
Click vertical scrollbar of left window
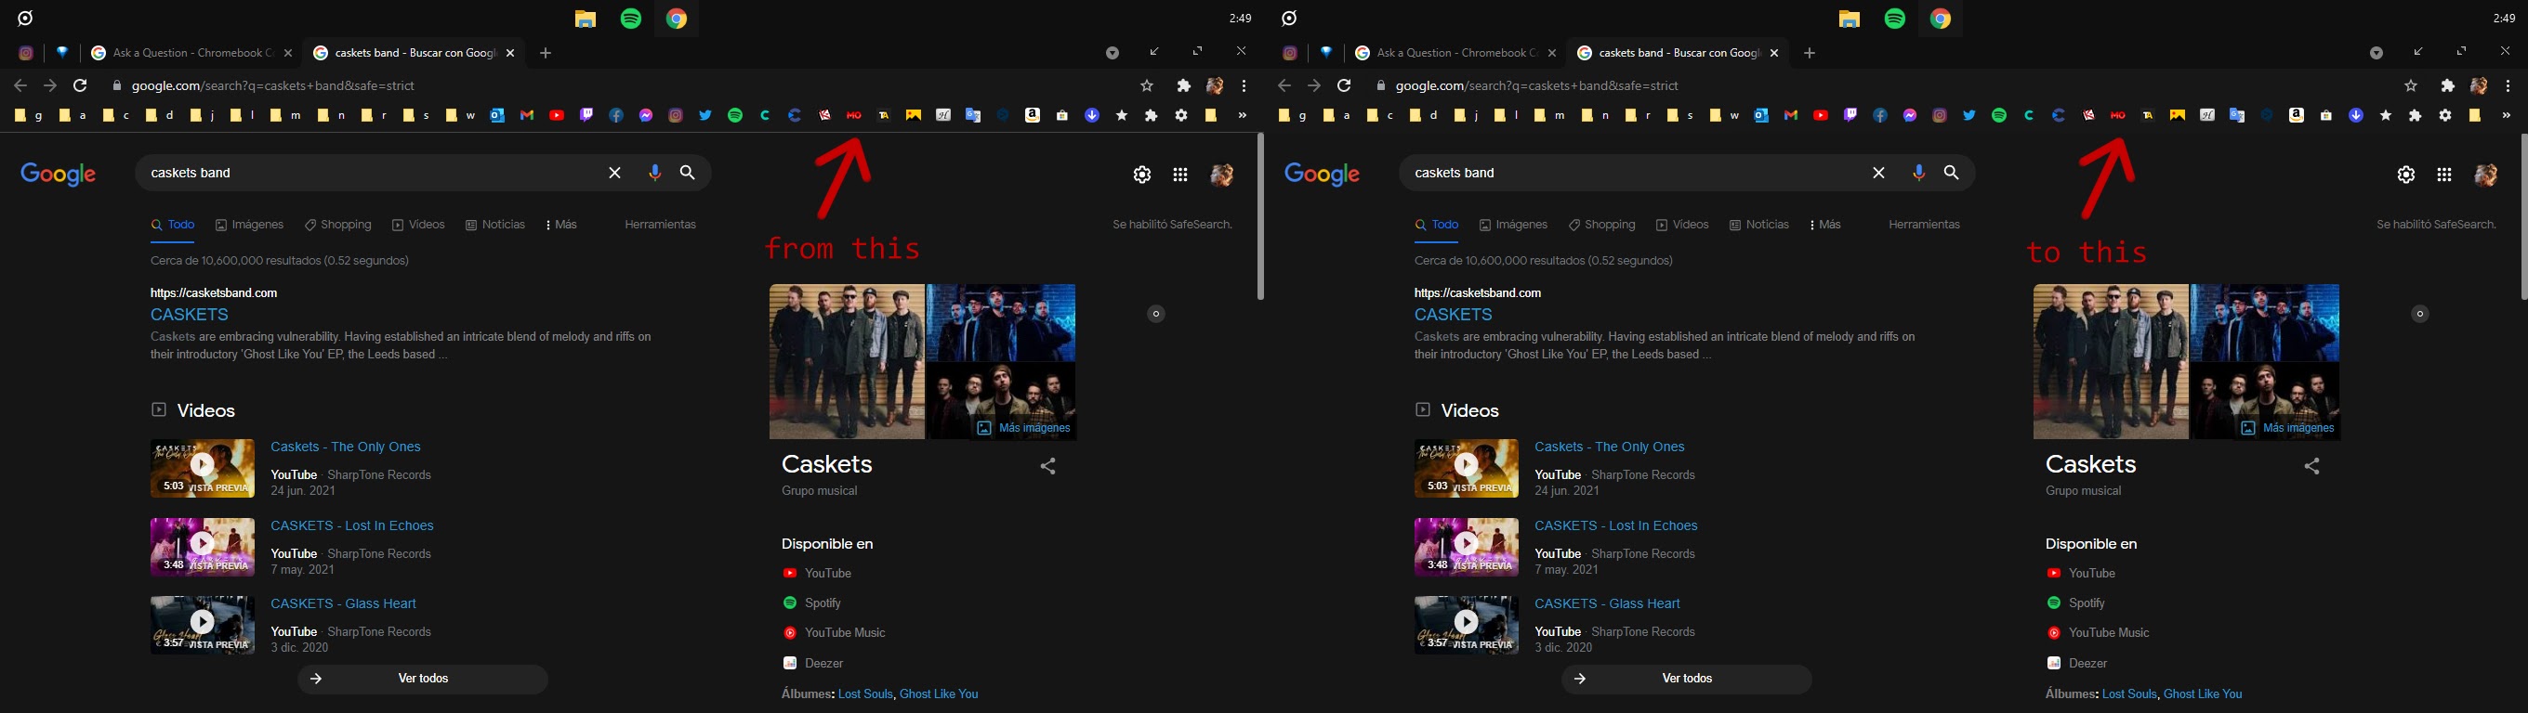[x=1260, y=215]
